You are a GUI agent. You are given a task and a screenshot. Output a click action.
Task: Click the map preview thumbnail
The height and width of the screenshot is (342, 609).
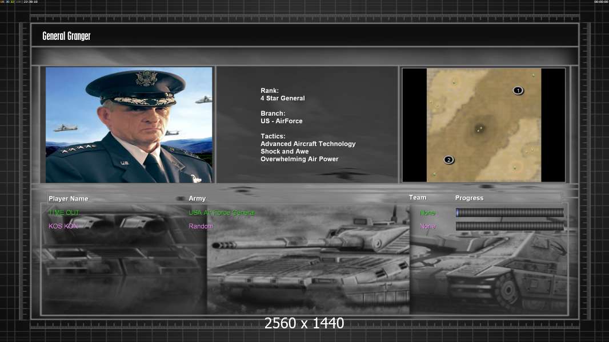483,125
